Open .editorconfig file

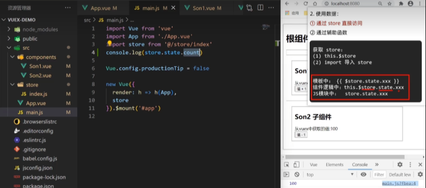click(39, 131)
